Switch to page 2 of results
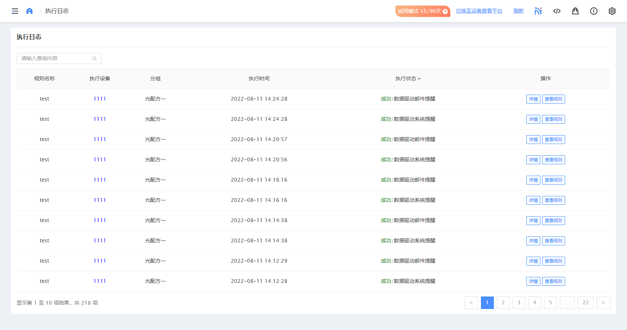 tap(503, 303)
